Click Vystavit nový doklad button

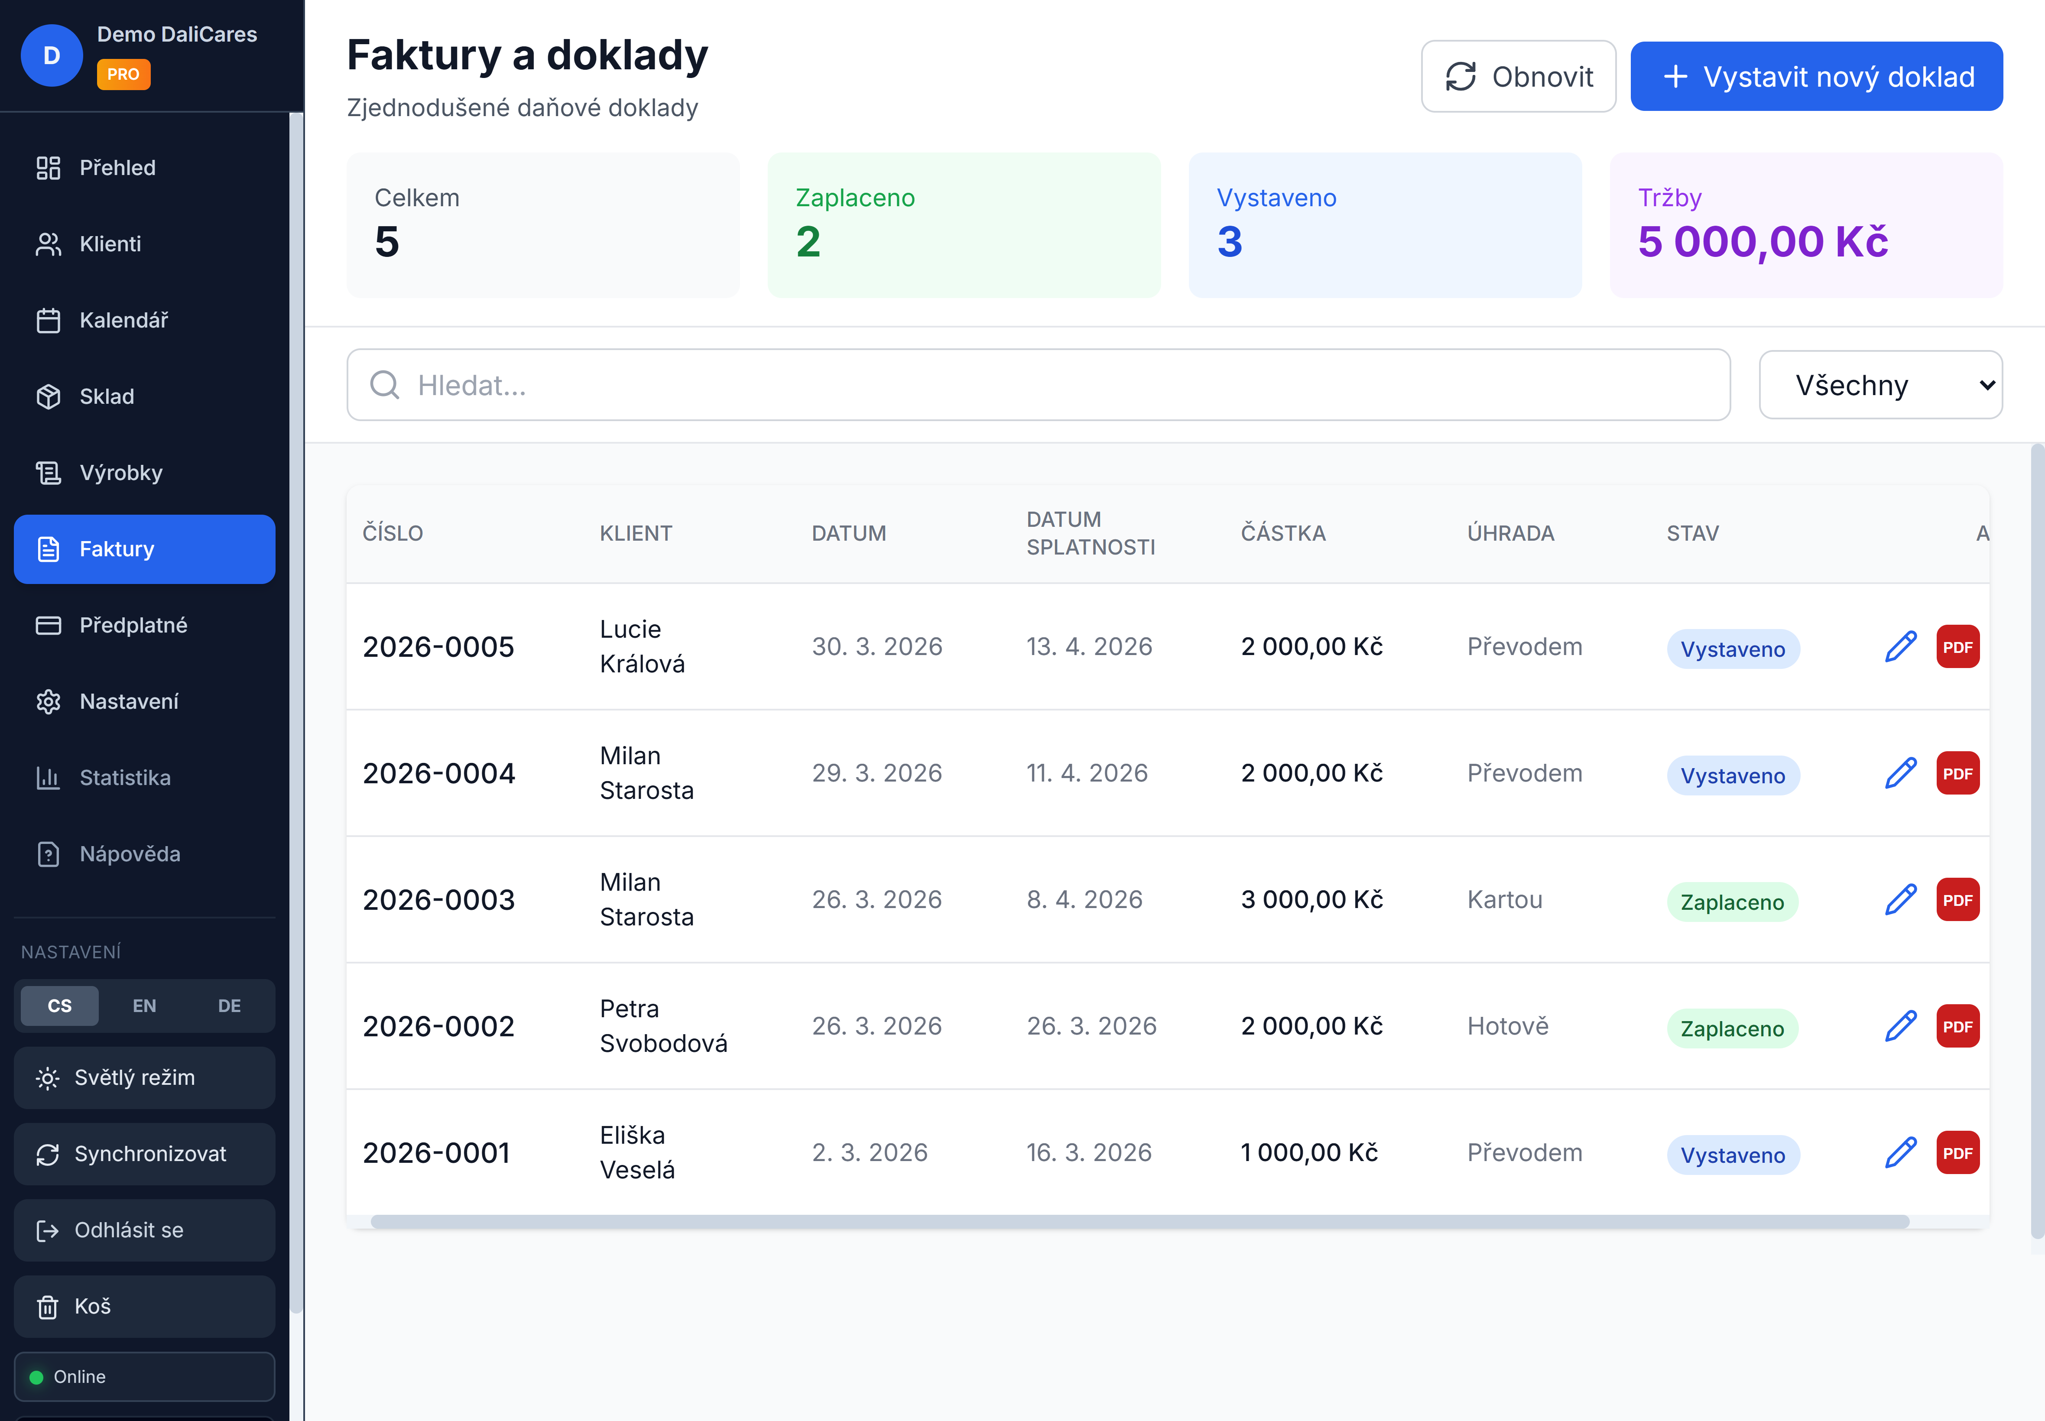click(1815, 77)
